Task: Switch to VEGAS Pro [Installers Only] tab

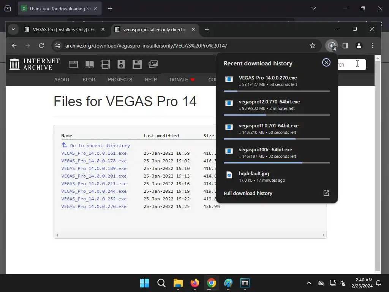Action: click(x=65, y=30)
